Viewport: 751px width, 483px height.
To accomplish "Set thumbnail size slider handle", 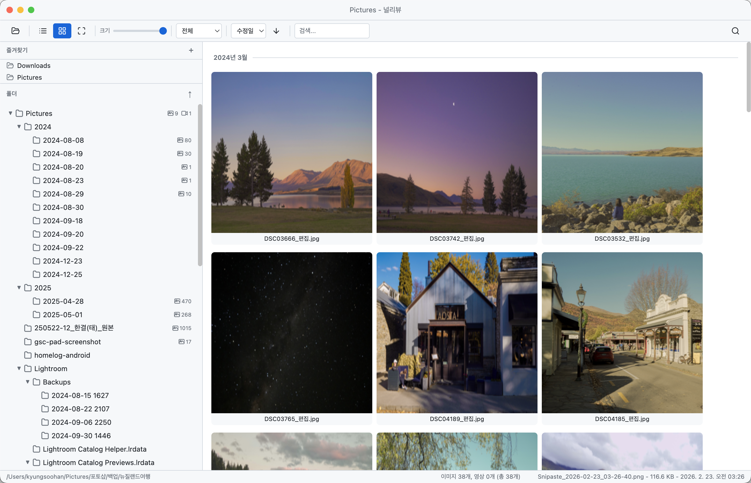I will click(x=163, y=31).
